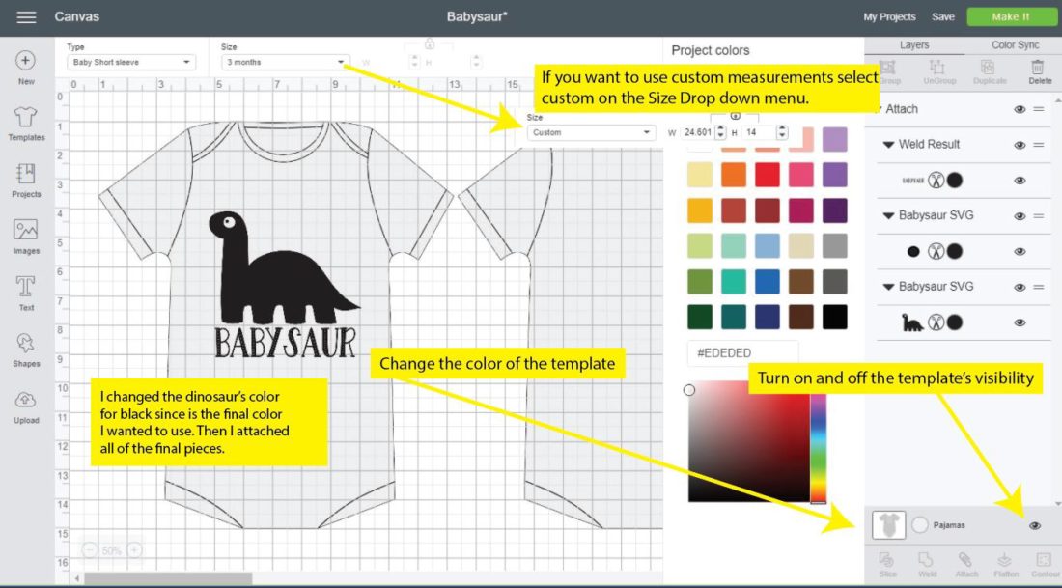
Task: Open the Size dropdown showing 3 months
Action: [285, 63]
